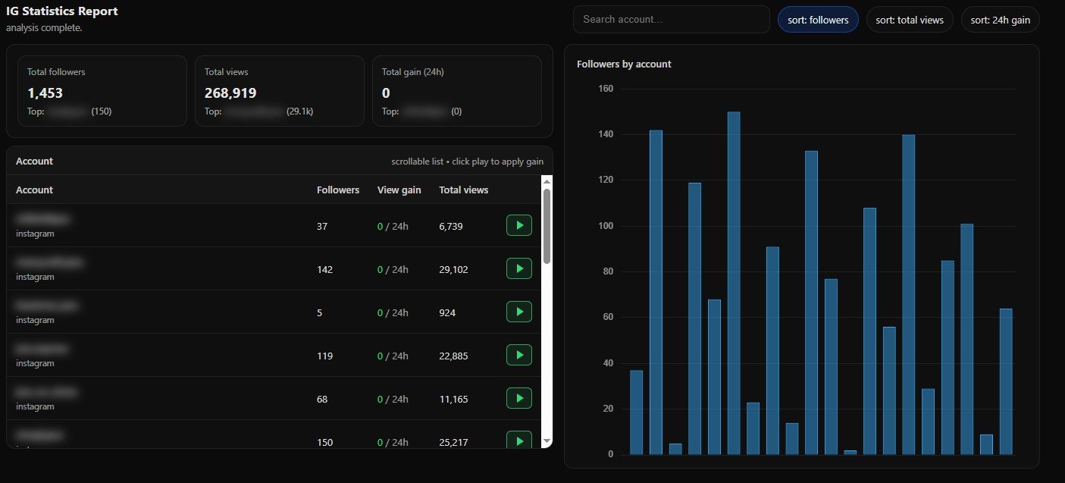The height and width of the screenshot is (483, 1065).
Task: Sort accounts by 24h gain
Action: 1001,20
